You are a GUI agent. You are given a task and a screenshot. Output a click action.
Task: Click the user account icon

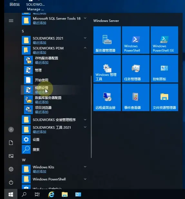(x=11, y=129)
